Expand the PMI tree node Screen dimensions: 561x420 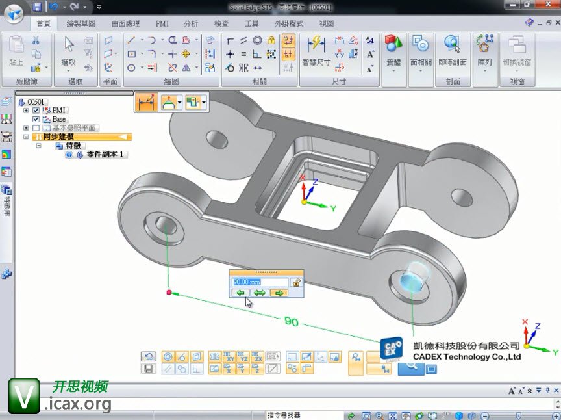pyautogui.click(x=27, y=111)
